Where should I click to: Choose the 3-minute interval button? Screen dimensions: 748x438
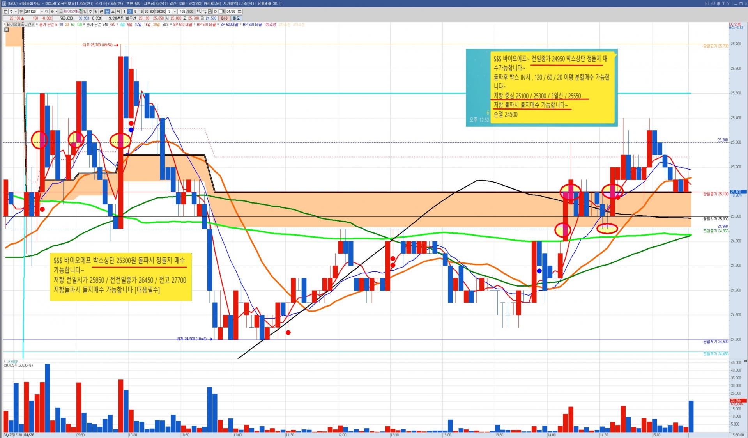pyautogui.click(x=130, y=12)
